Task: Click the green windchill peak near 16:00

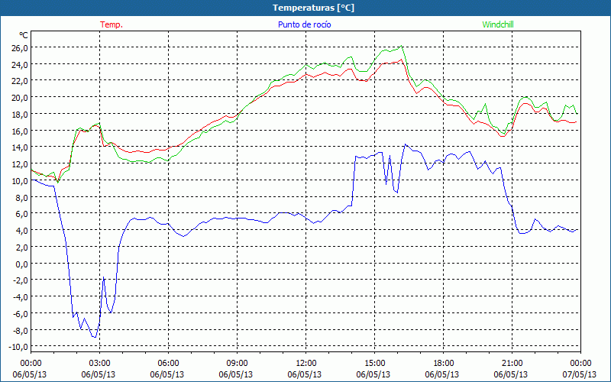Action: [x=401, y=46]
